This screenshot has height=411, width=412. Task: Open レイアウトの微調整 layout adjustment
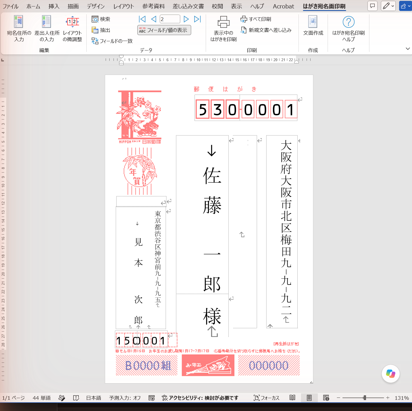[72, 29]
